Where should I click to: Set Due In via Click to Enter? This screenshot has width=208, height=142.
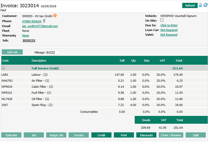tap(169, 25)
